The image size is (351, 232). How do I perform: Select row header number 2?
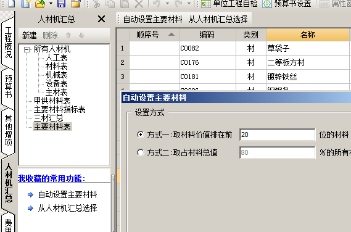pyautogui.click(x=122, y=62)
